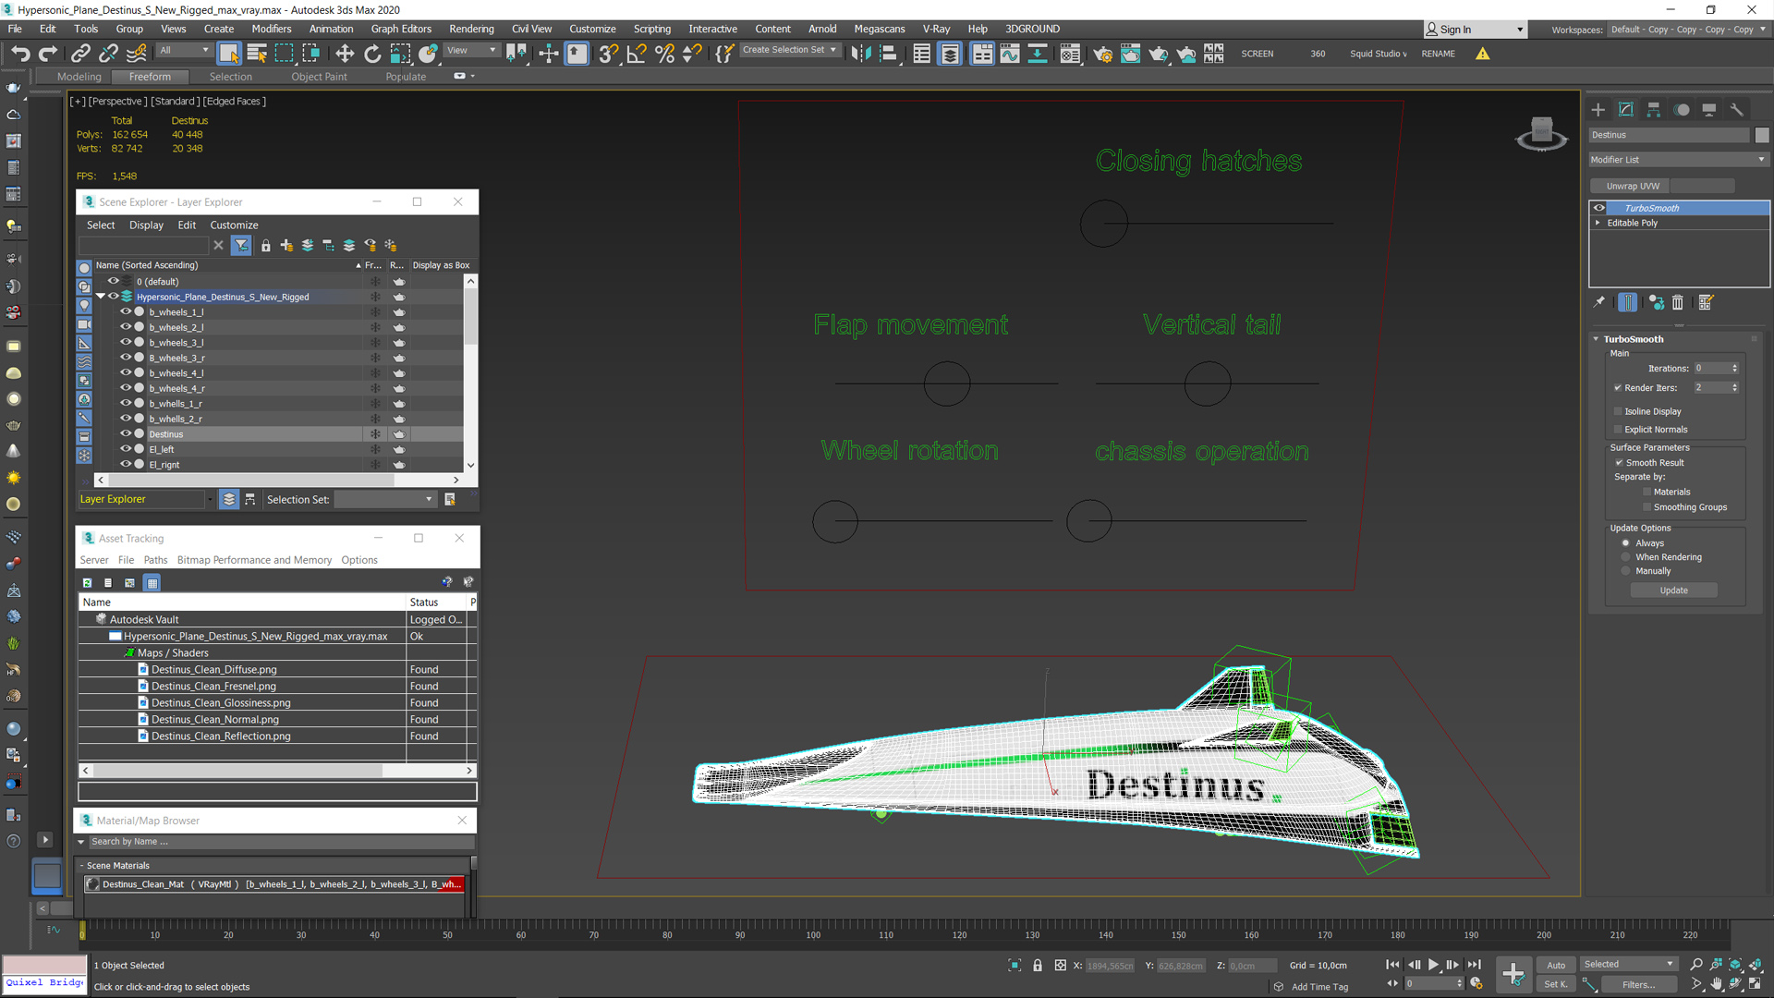1774x998 pixels.
Task: Click the Vertical tail slider circle
Action: pos(1208,383)
